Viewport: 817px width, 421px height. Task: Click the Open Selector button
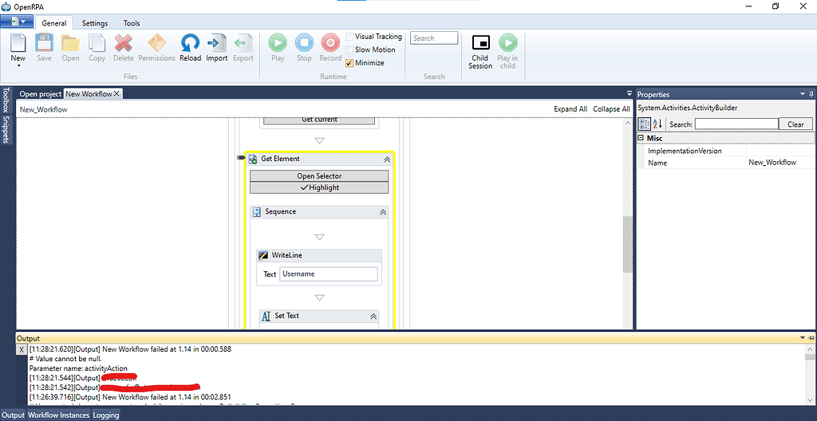[319, 175]
